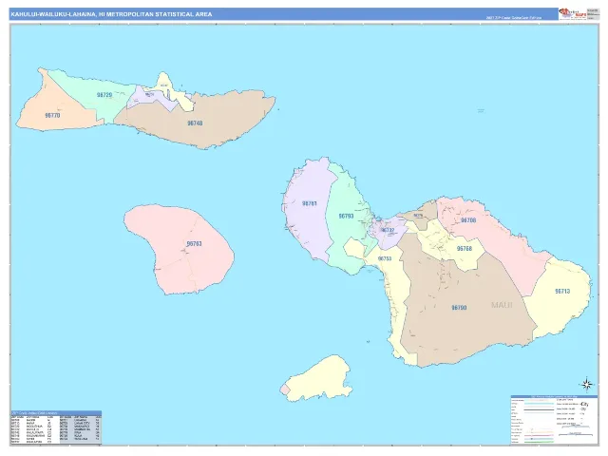
Task: Click the small pink region on Kahoolawe's west tip
Action: coord(285,389)
